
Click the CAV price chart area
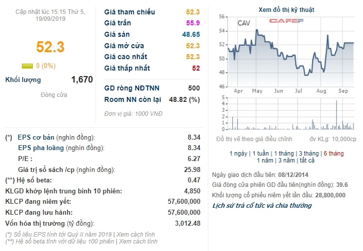tap(291, 52)
